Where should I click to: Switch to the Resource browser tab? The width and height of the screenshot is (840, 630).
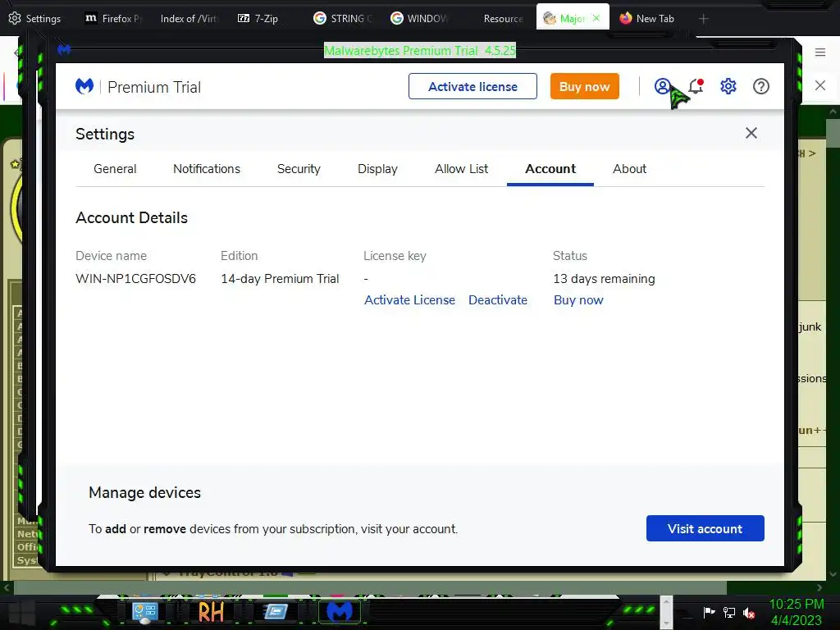tap(503, 18)
